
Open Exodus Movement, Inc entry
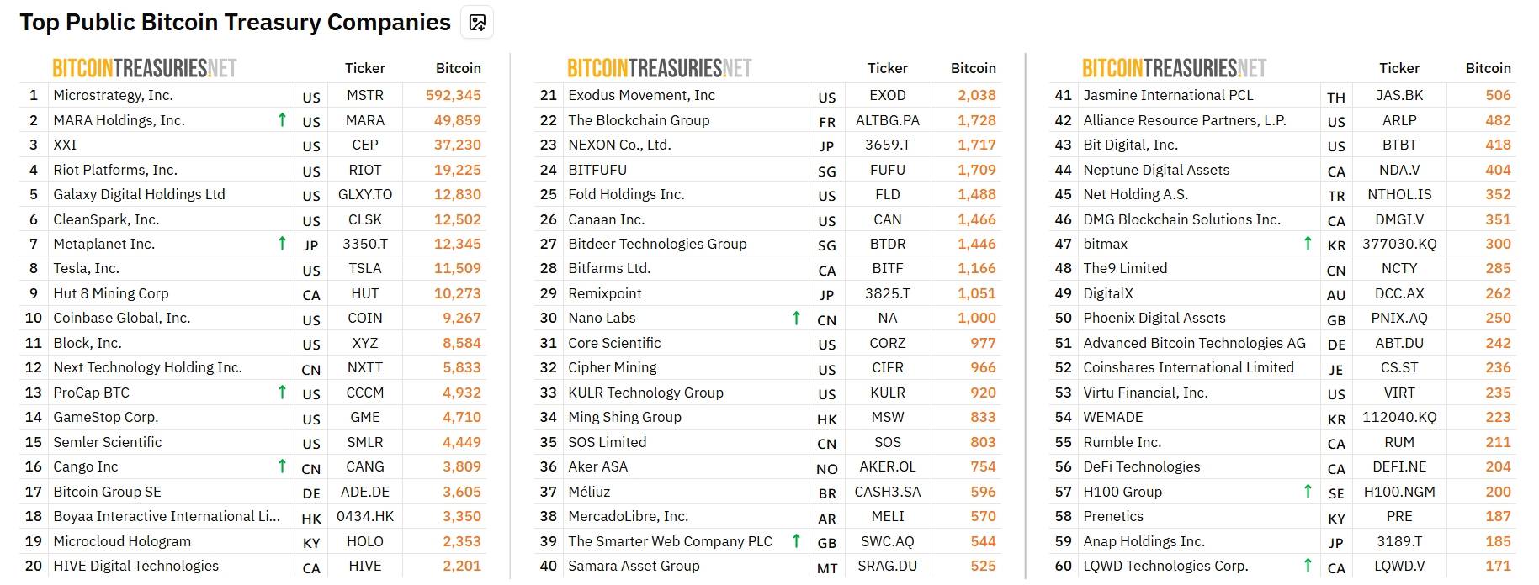pyautogui.click(x=641, y=95)
